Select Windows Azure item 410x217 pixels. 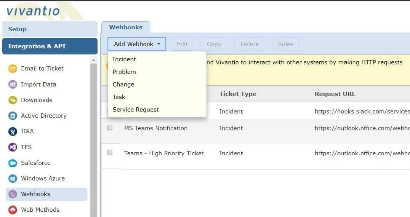coord(43,178)
